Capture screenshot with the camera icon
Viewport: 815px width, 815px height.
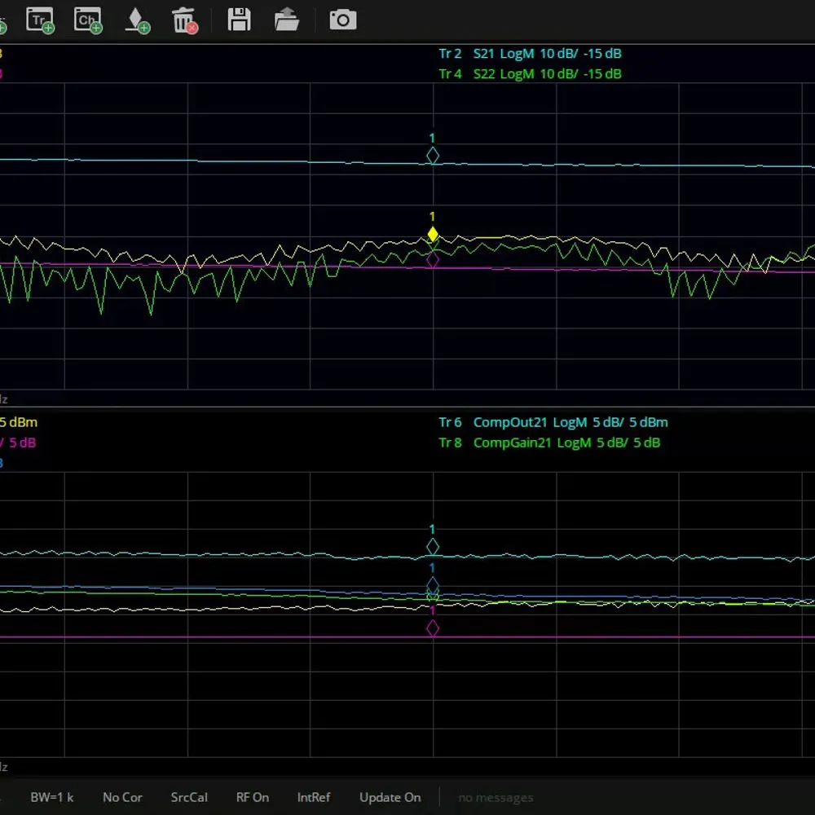342,20
